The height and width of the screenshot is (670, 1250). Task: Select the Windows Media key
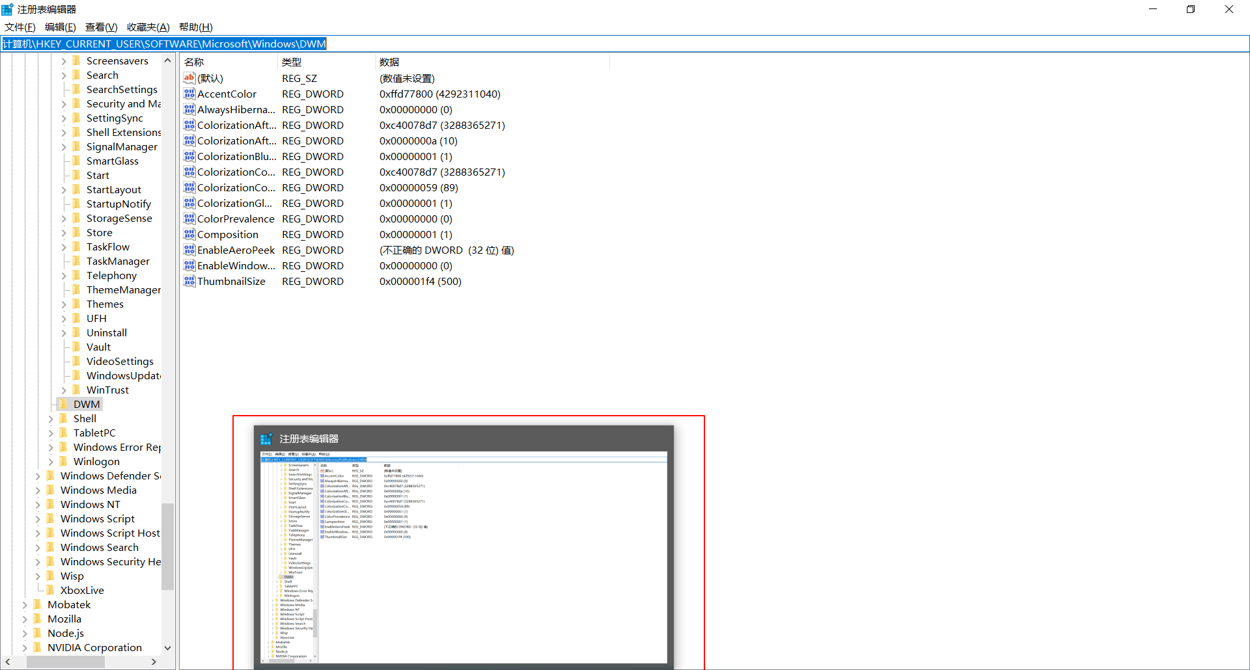point(98,490)
